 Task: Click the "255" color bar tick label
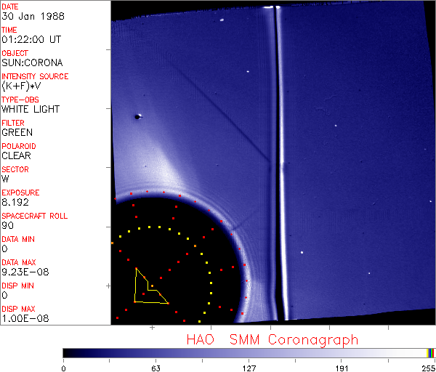[427, 368]
